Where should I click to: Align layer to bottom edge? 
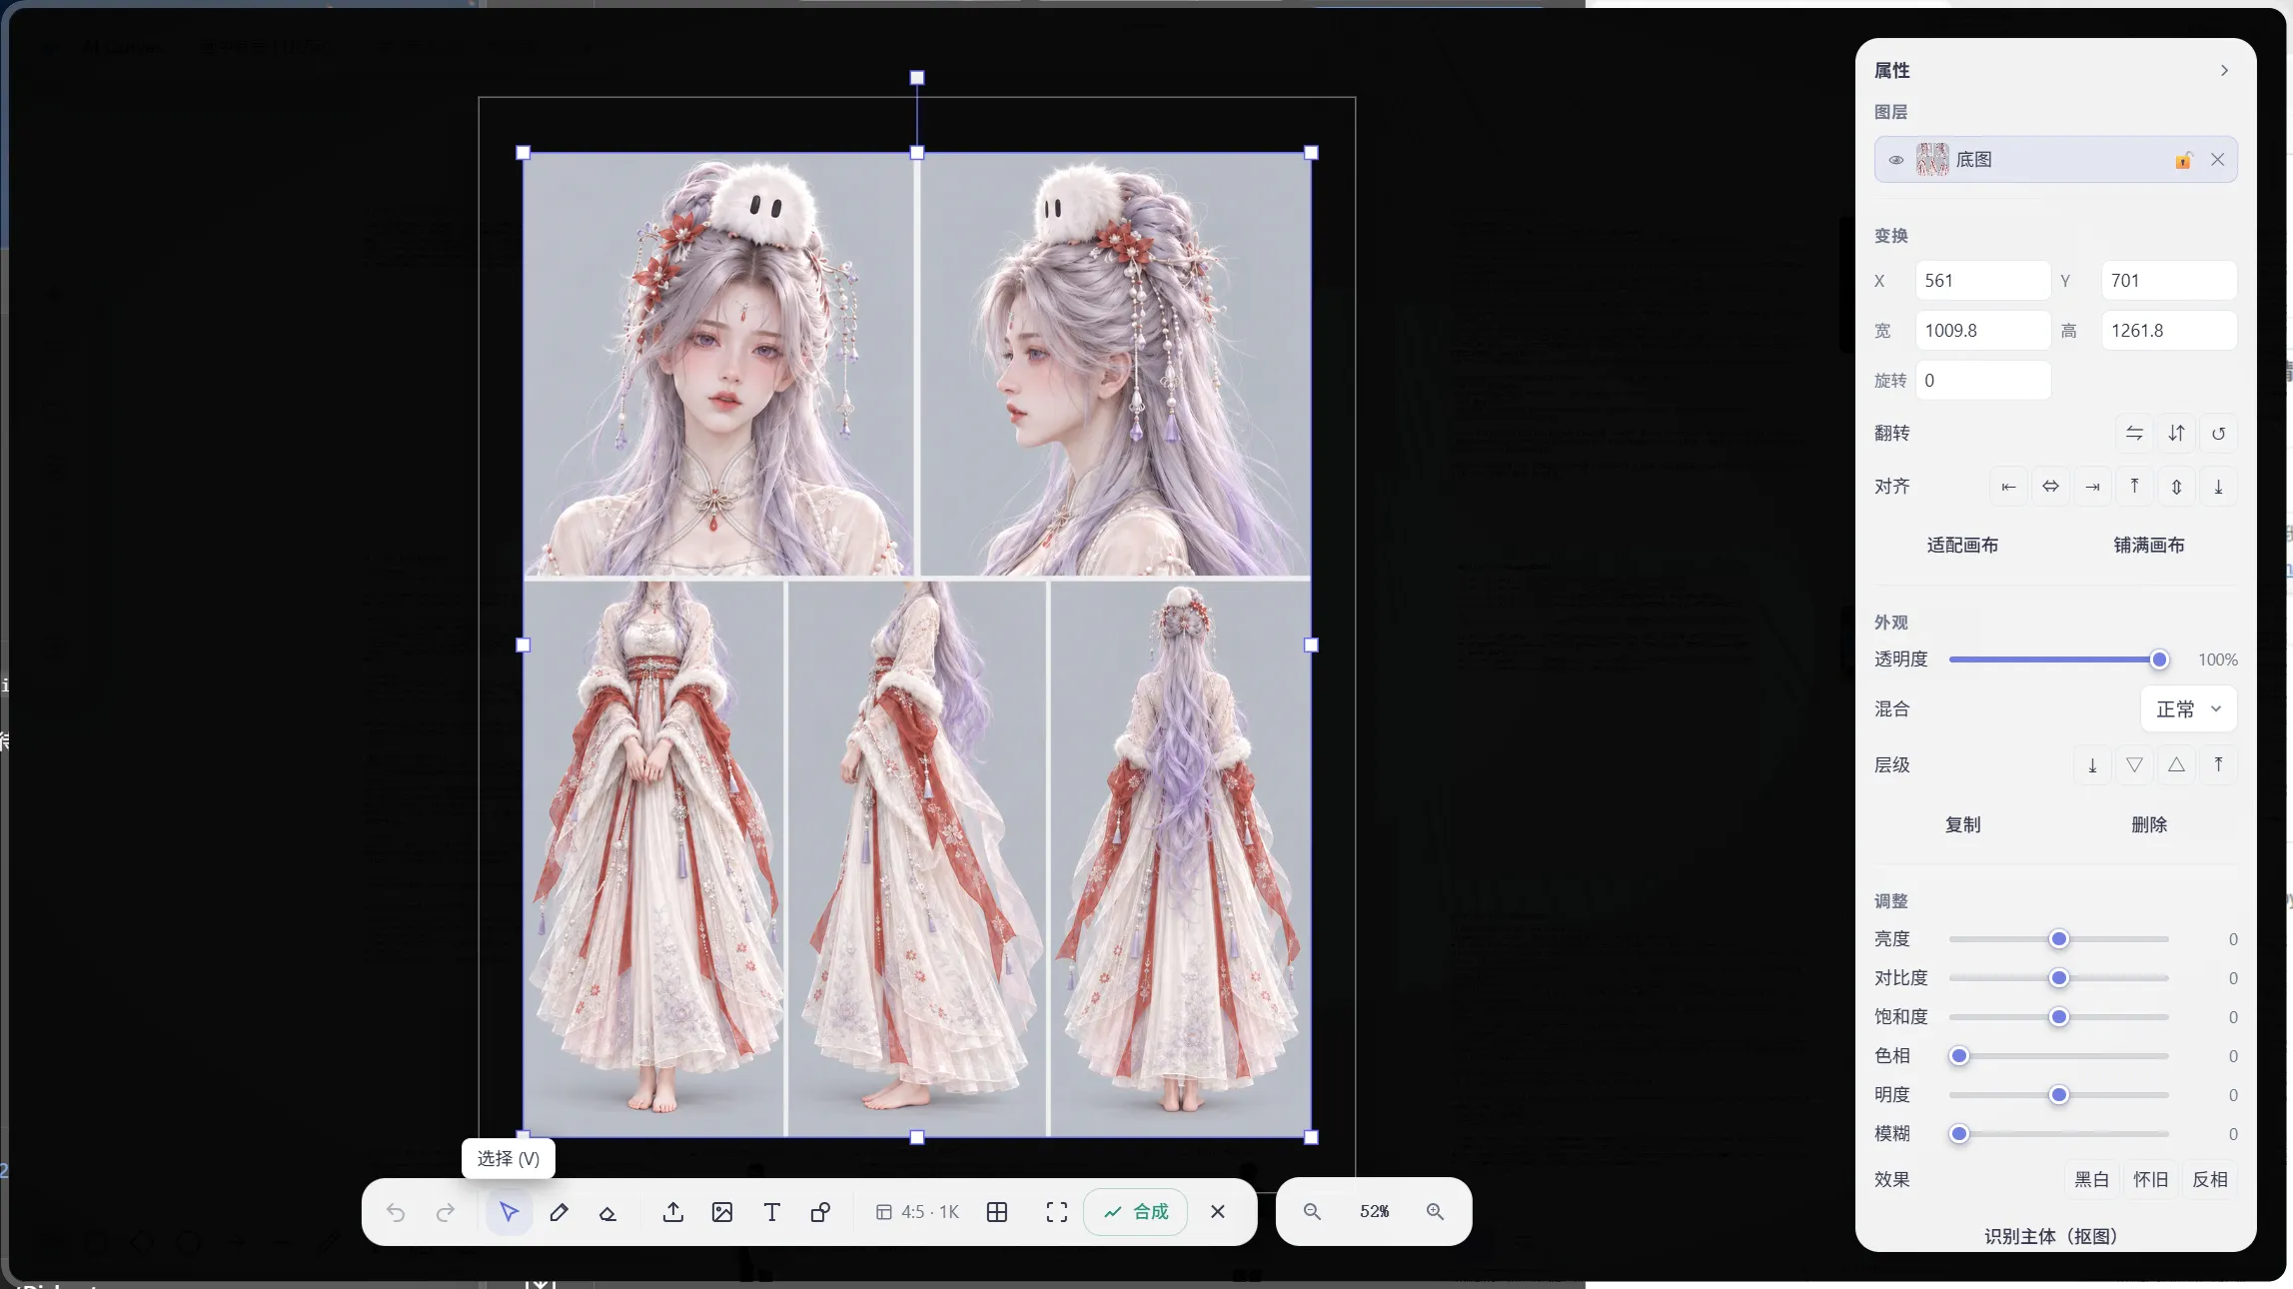pyautogui.click(x=2218, y=487)
